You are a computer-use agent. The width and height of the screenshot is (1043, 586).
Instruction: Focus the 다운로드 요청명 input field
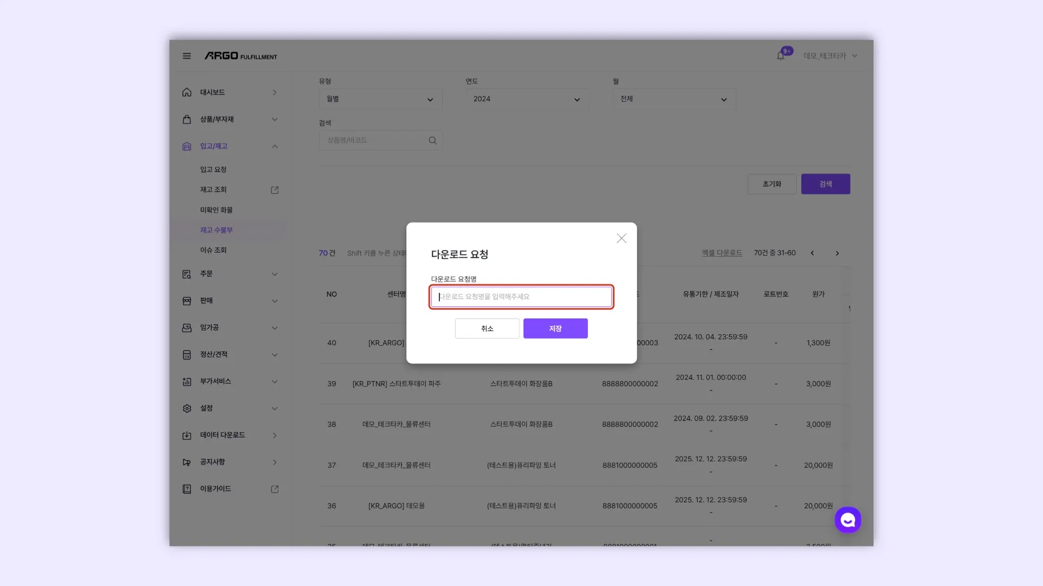coord(521,297)
